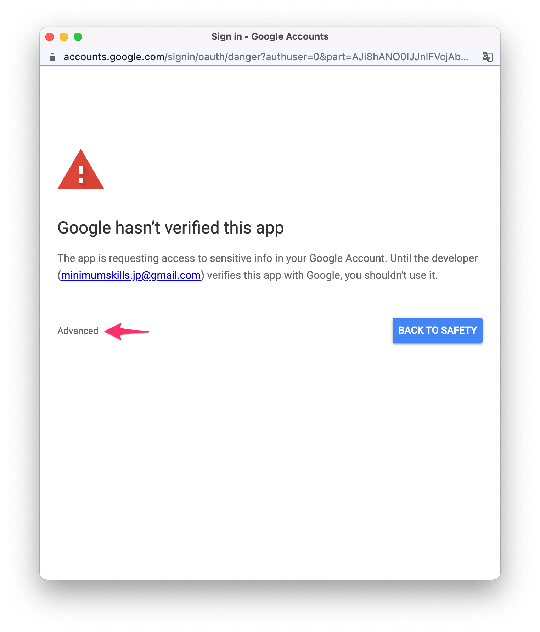
Task: Click the padlock icon in the address bar
Action: pos(52,57)
